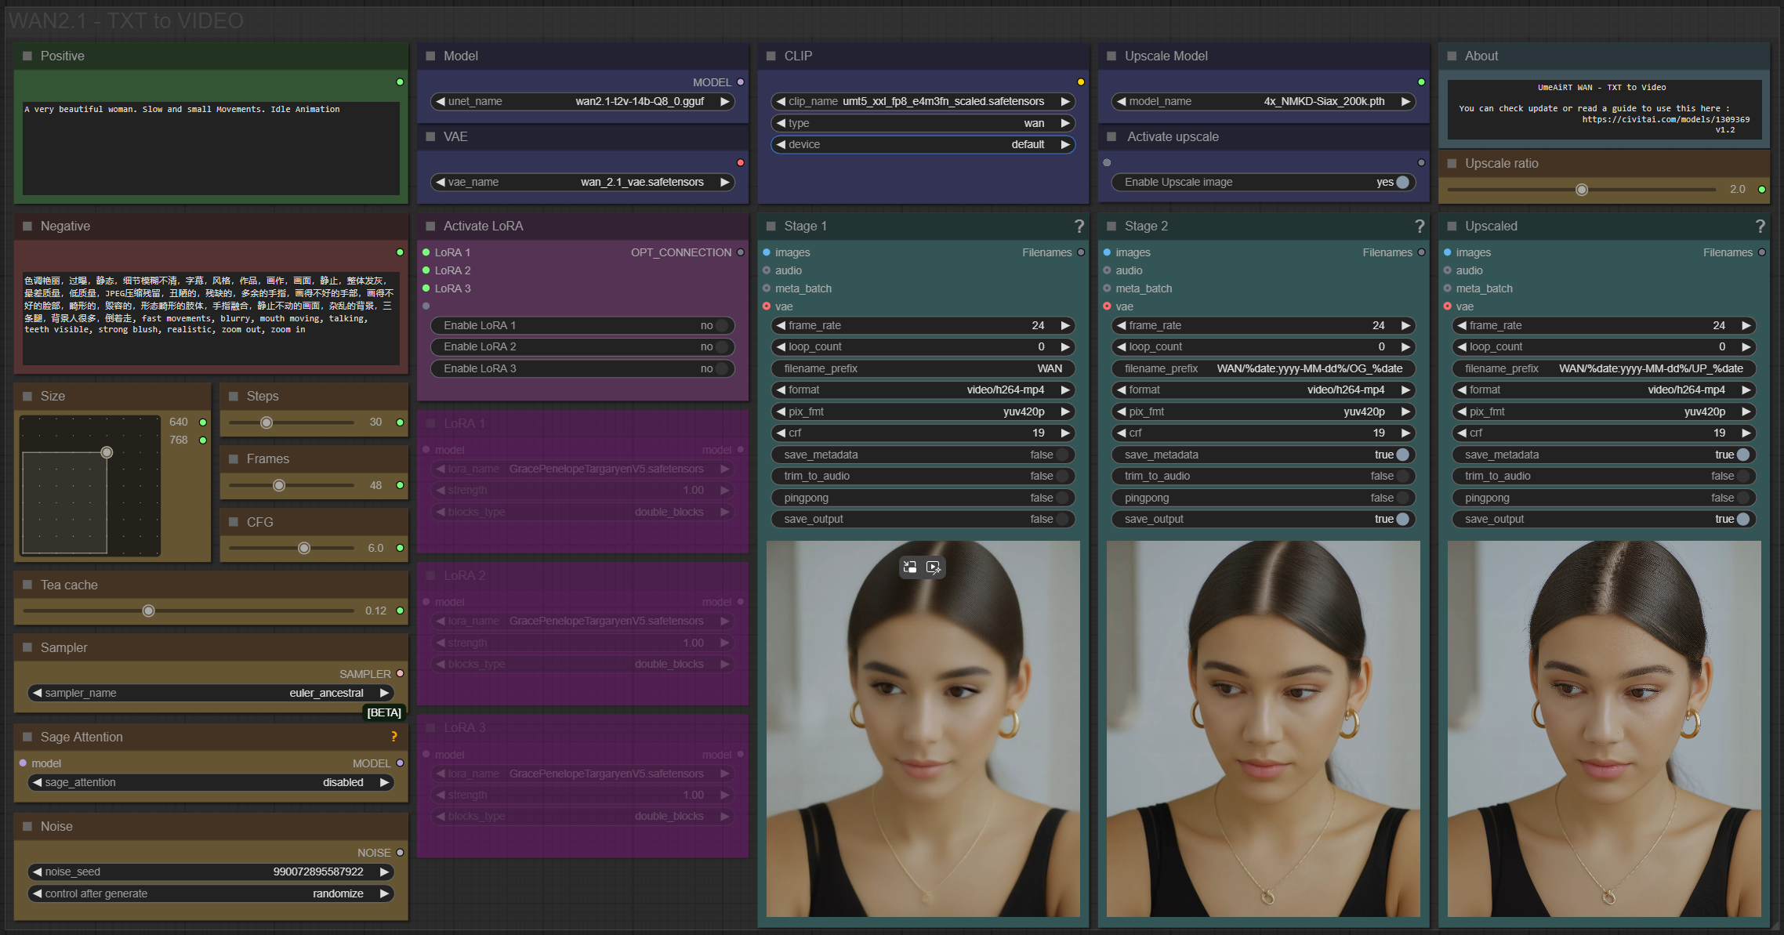Open the Upscaled node help question mark
Viewport: 1784px width, 935px height.
click(x=1760, y=227)
